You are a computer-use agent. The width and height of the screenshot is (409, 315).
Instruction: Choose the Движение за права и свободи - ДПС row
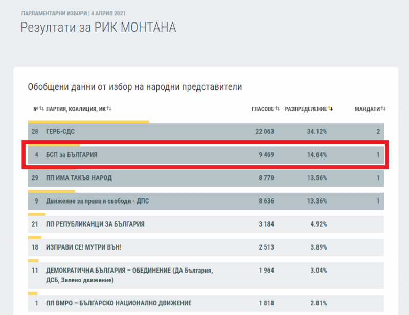coord(96,201)
